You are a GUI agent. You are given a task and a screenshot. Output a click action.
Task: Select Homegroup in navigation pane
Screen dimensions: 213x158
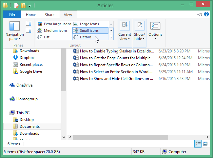click(x=24, y=99)
